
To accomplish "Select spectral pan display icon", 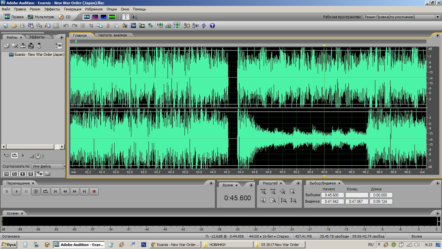I will pyautogui.click(x=103, y=17).
